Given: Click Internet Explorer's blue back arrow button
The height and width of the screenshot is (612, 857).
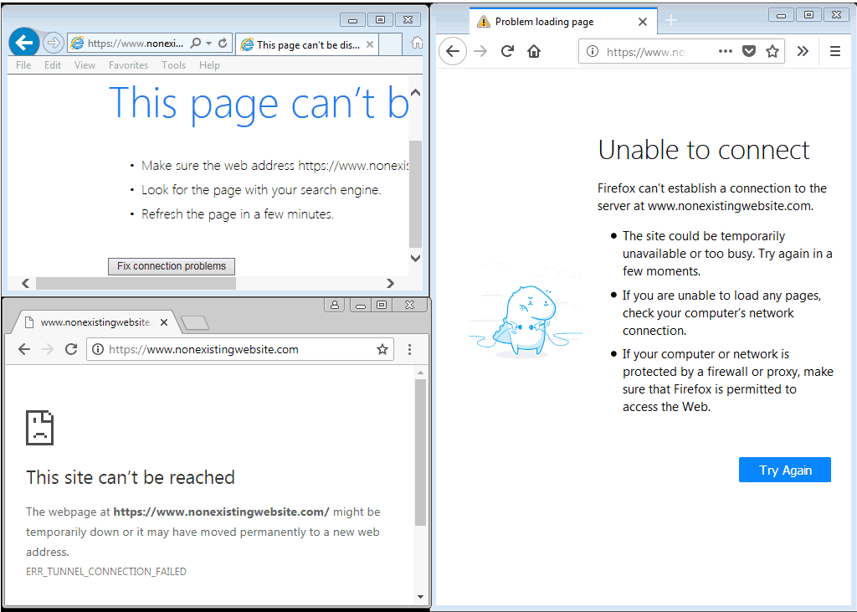Looking at the screenshot, I should click(24, 42).
